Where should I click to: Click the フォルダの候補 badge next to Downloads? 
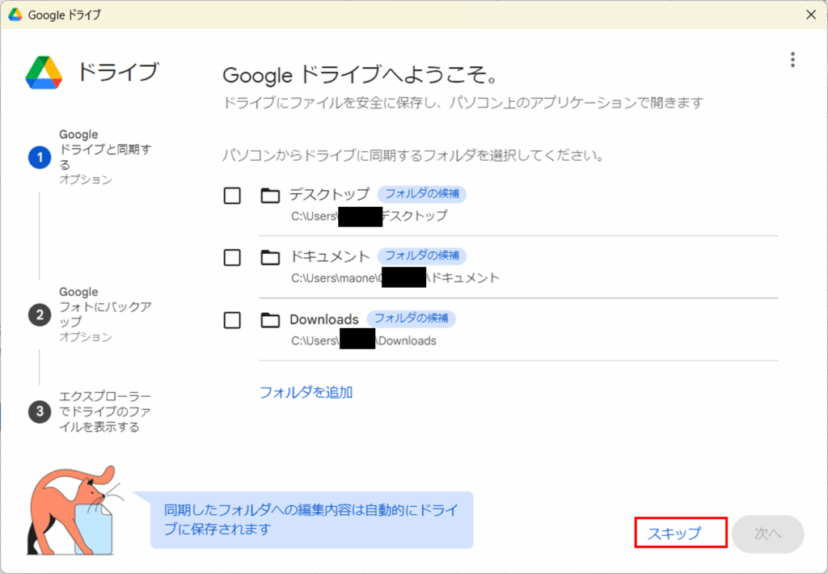[412, 319]
